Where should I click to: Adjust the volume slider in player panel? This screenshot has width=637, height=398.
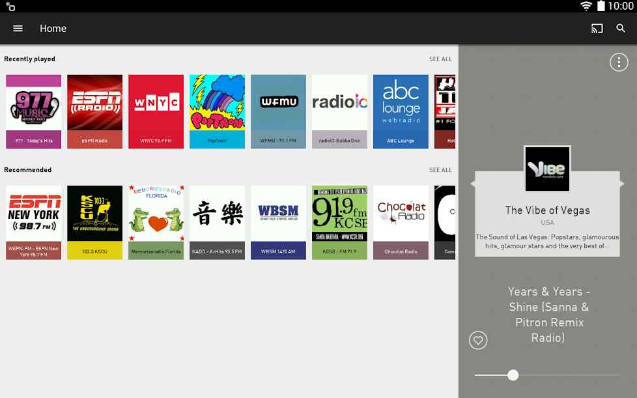pos(547,375)
